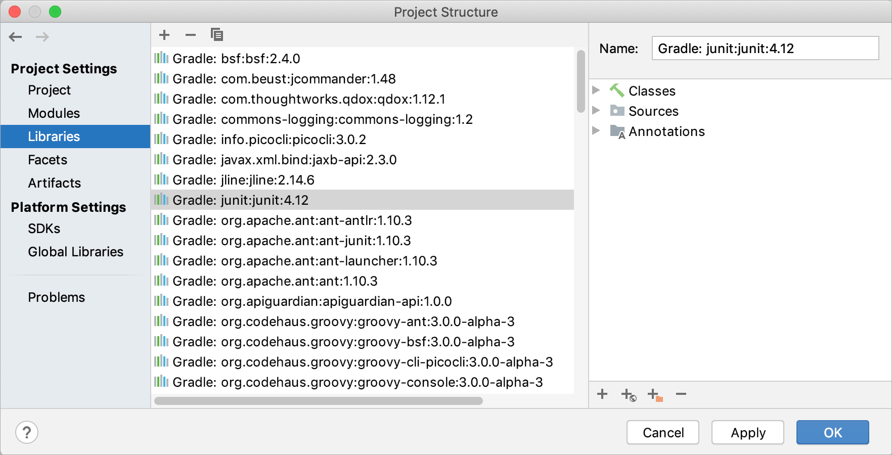Expand the Annotations tree node

(x=597, y=131)
